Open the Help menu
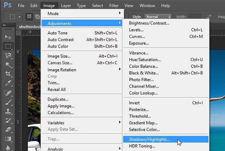Image resolution: width=225 pixels, height=151 pixels. click(165, 5)
